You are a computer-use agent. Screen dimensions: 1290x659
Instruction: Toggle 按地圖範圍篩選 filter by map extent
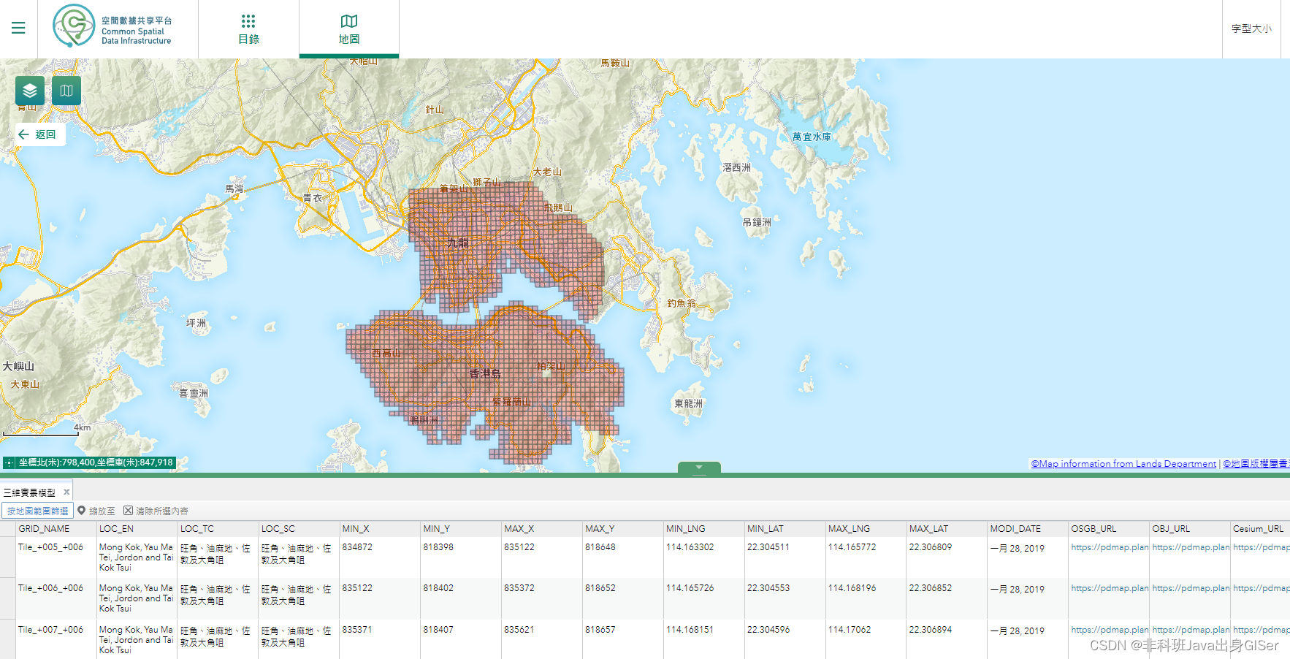tap(37, 511)
